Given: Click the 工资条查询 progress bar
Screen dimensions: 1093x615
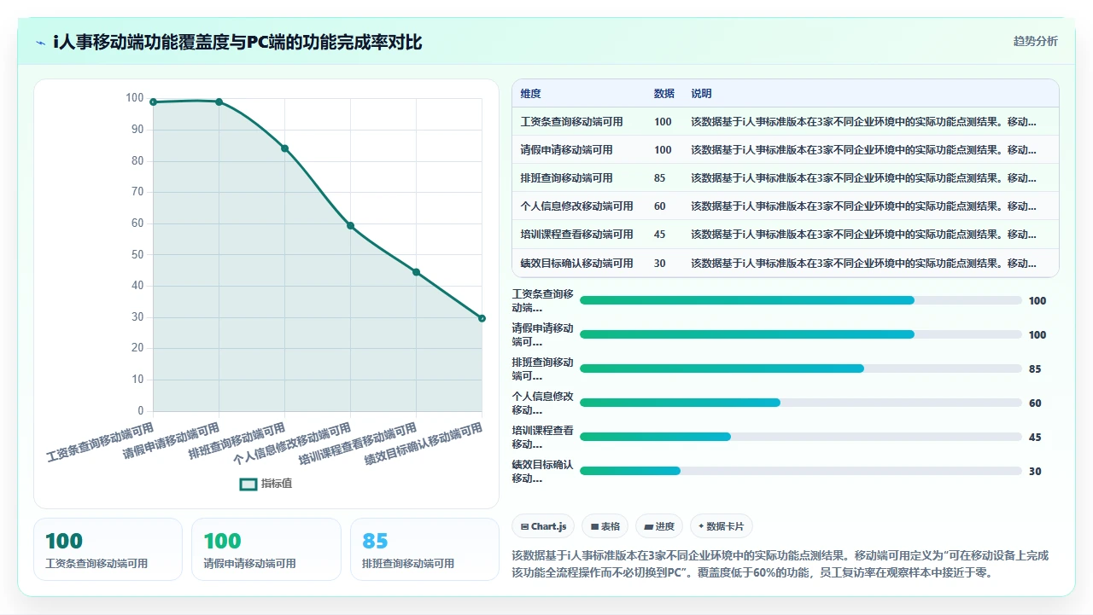Looking at the screenshot, I should [x=801, y=300].
